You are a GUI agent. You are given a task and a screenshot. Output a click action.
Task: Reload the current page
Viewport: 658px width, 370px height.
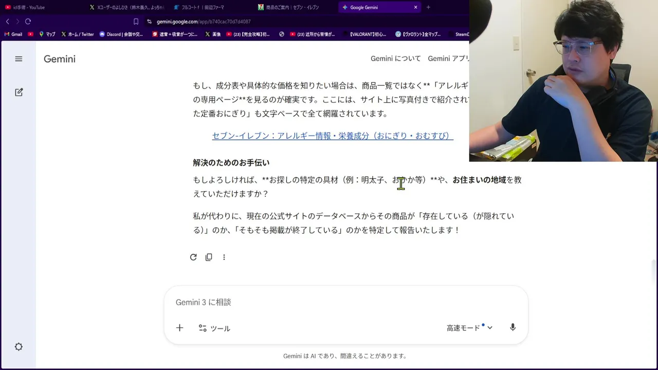coord(28,22)
